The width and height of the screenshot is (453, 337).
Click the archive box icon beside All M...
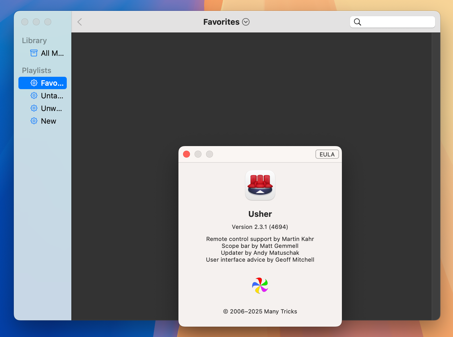coord(34,53)
